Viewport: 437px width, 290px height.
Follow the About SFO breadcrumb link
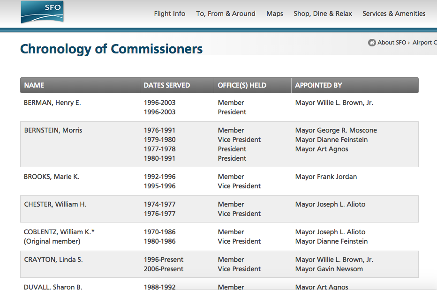tap(392, 43)
